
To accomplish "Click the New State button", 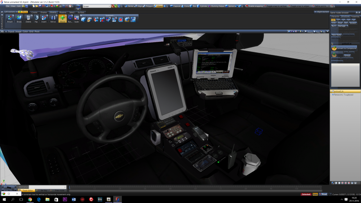I will [x=336, y=35].
